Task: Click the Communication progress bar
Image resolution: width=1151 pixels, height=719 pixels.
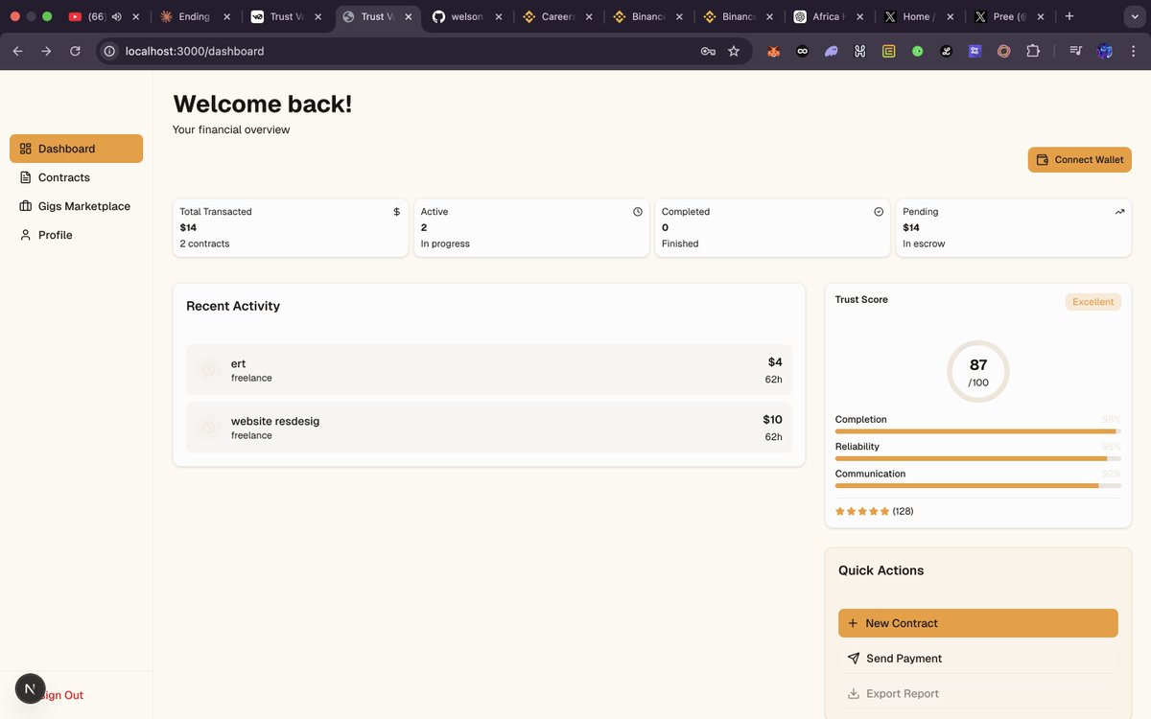Action: pyautogui.click(x=978, y=486)
